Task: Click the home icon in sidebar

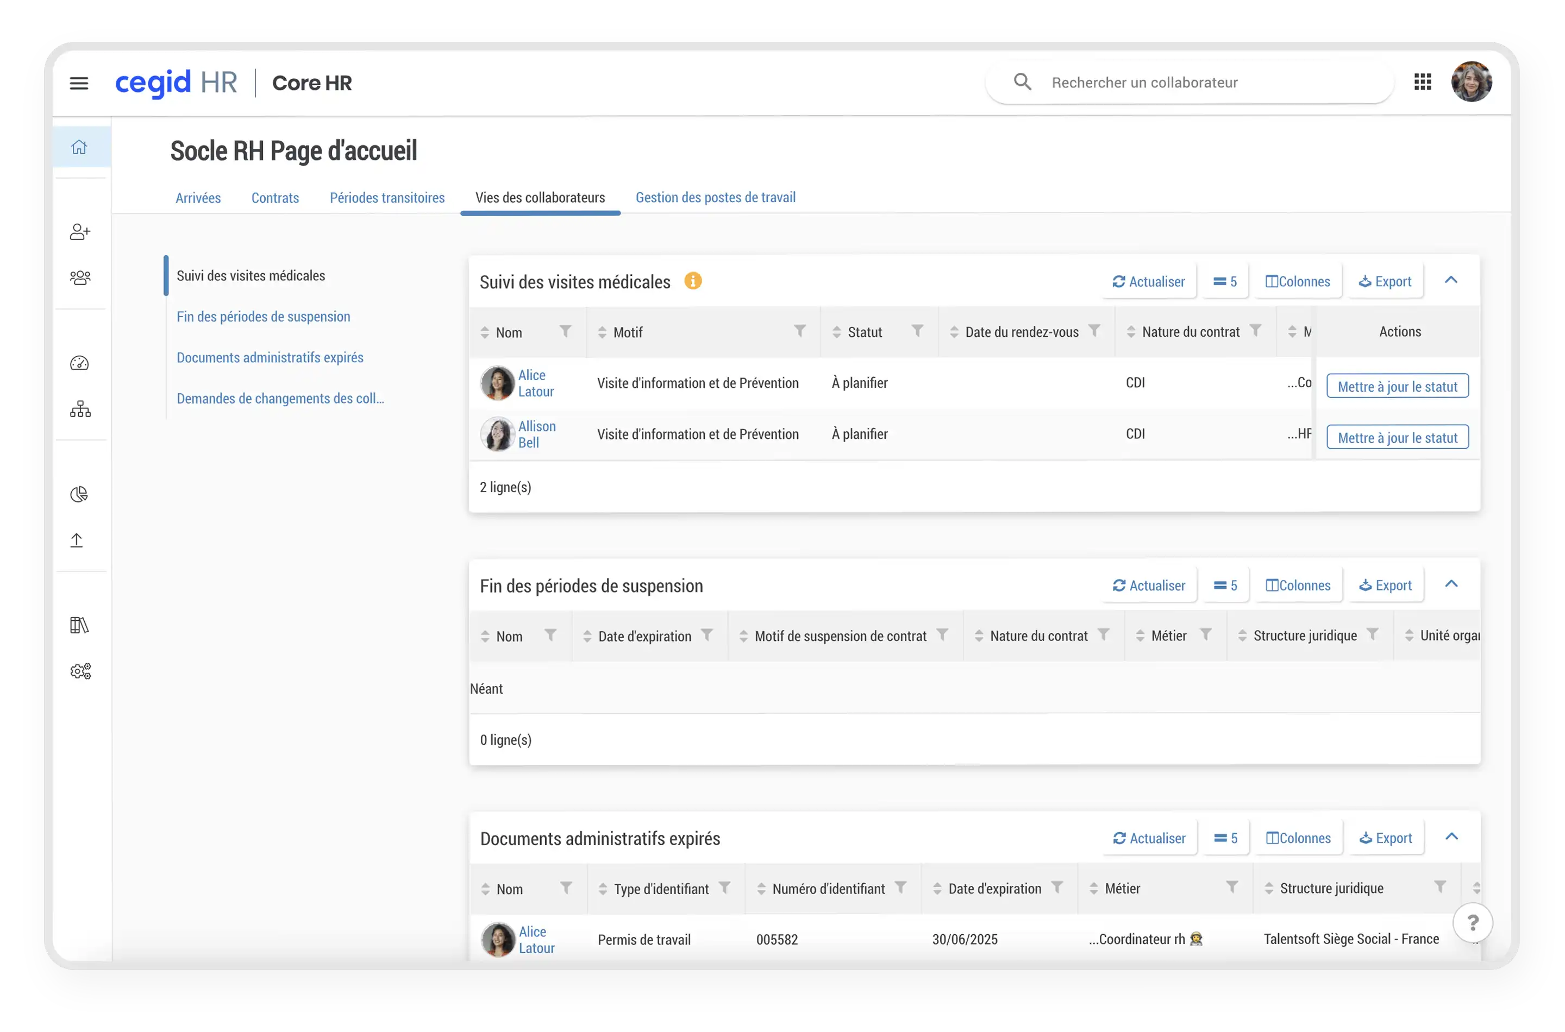Action: click(x=79, y=147)
